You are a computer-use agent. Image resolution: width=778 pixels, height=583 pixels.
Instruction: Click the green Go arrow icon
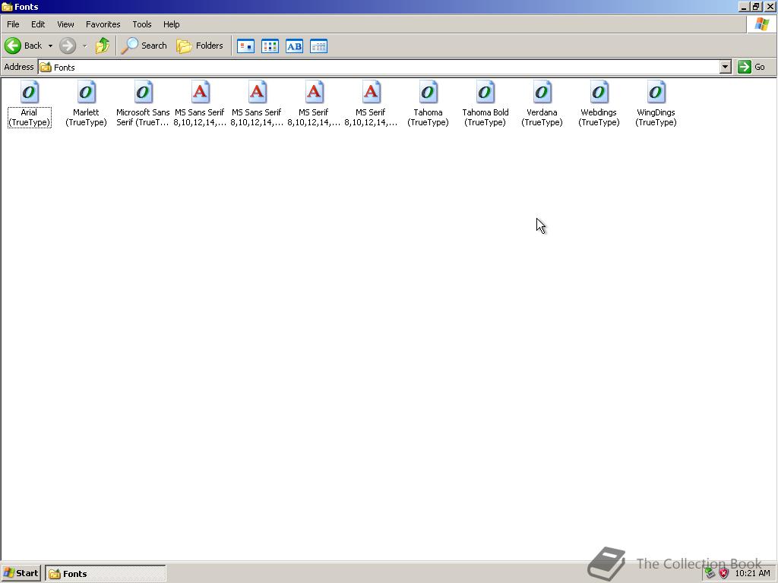pyautogui.click(x=745, y=67)
